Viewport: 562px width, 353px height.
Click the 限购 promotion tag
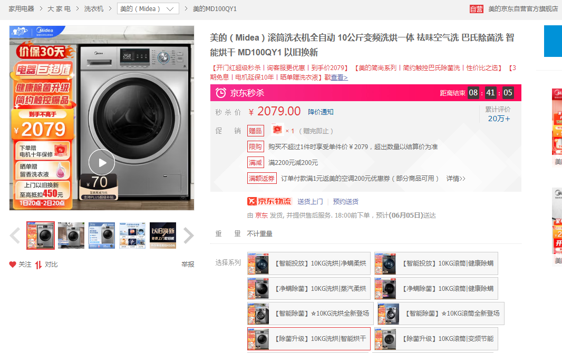click(x=255, y=147)
